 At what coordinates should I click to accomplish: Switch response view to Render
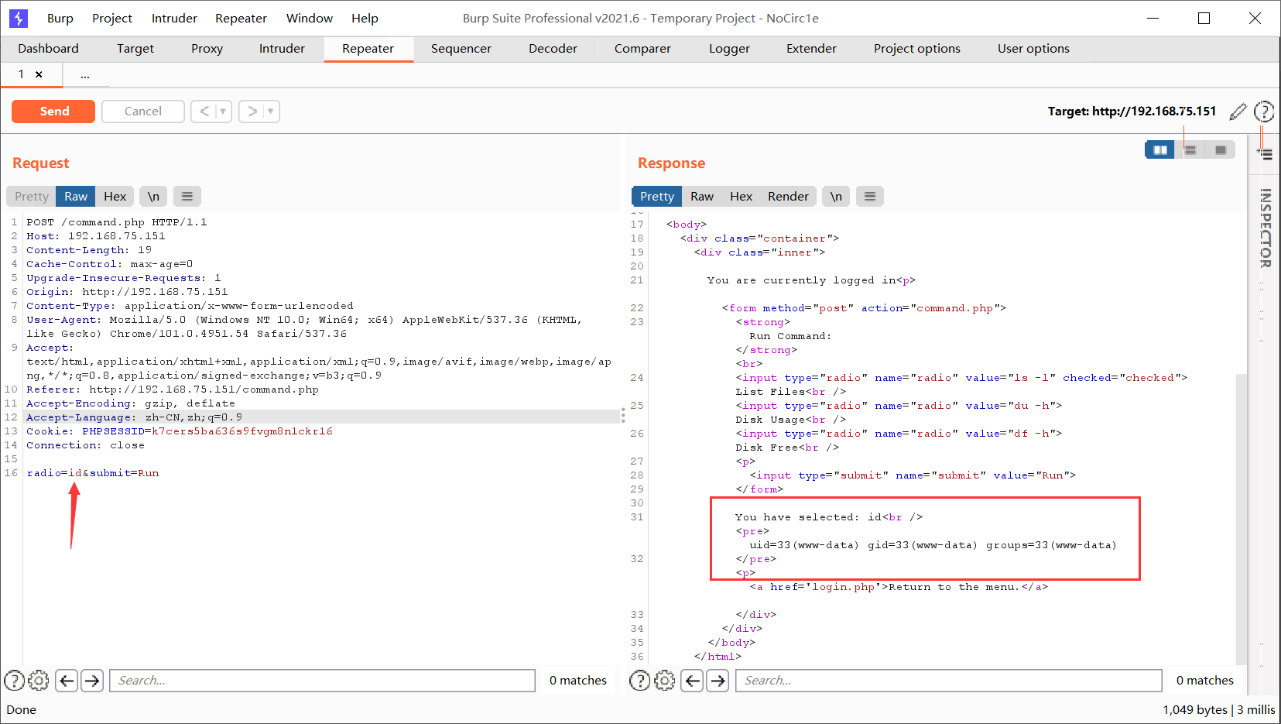(788, 197)
